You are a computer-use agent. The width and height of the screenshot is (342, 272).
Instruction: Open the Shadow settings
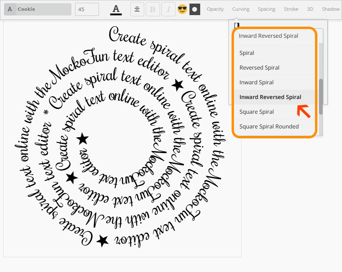point(330,9)
